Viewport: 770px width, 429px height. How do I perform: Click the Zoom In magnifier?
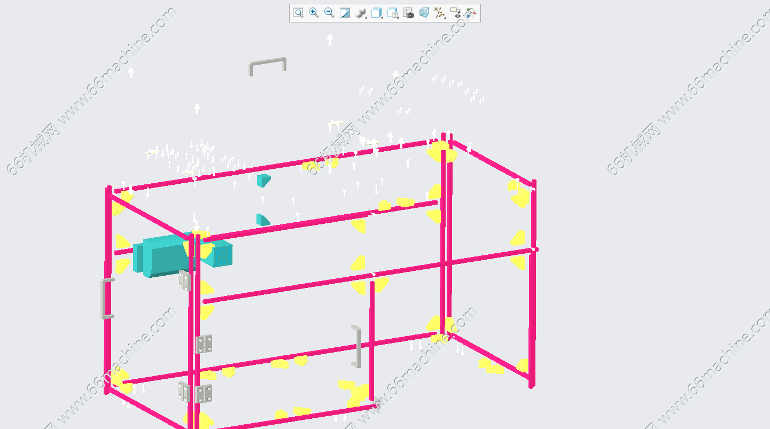coord(314,13)
